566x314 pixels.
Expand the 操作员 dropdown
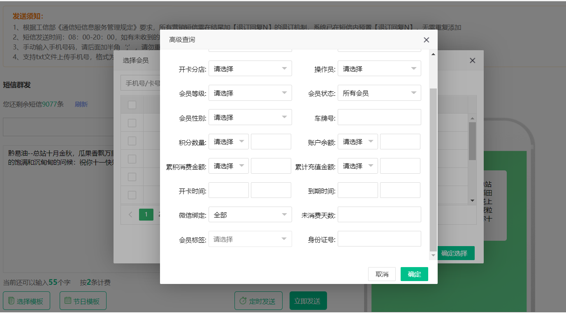pyautogui.click(x=379, y=68)
